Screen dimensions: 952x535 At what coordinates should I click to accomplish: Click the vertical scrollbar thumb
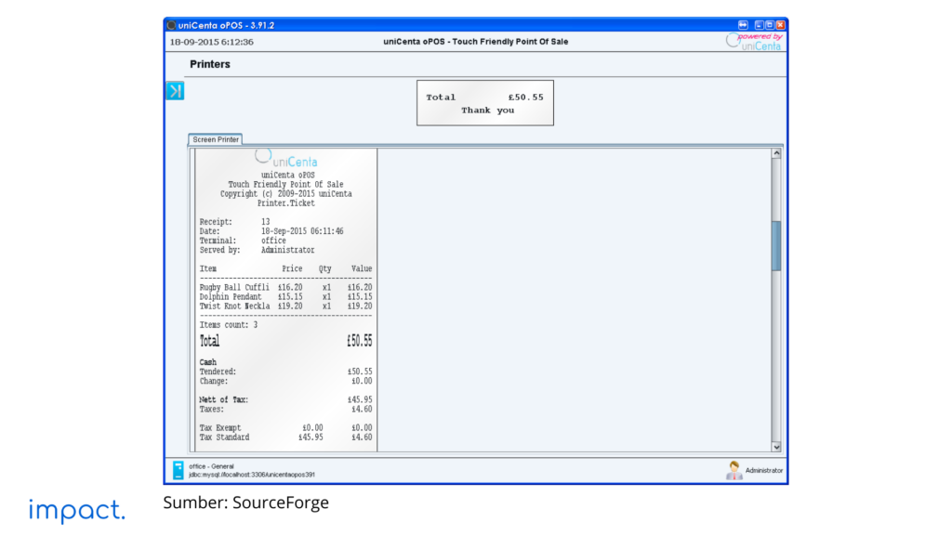(x=776, y=246)
